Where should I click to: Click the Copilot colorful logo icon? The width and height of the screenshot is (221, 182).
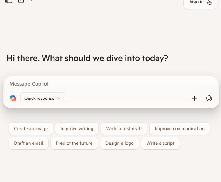tap(13, 98)
